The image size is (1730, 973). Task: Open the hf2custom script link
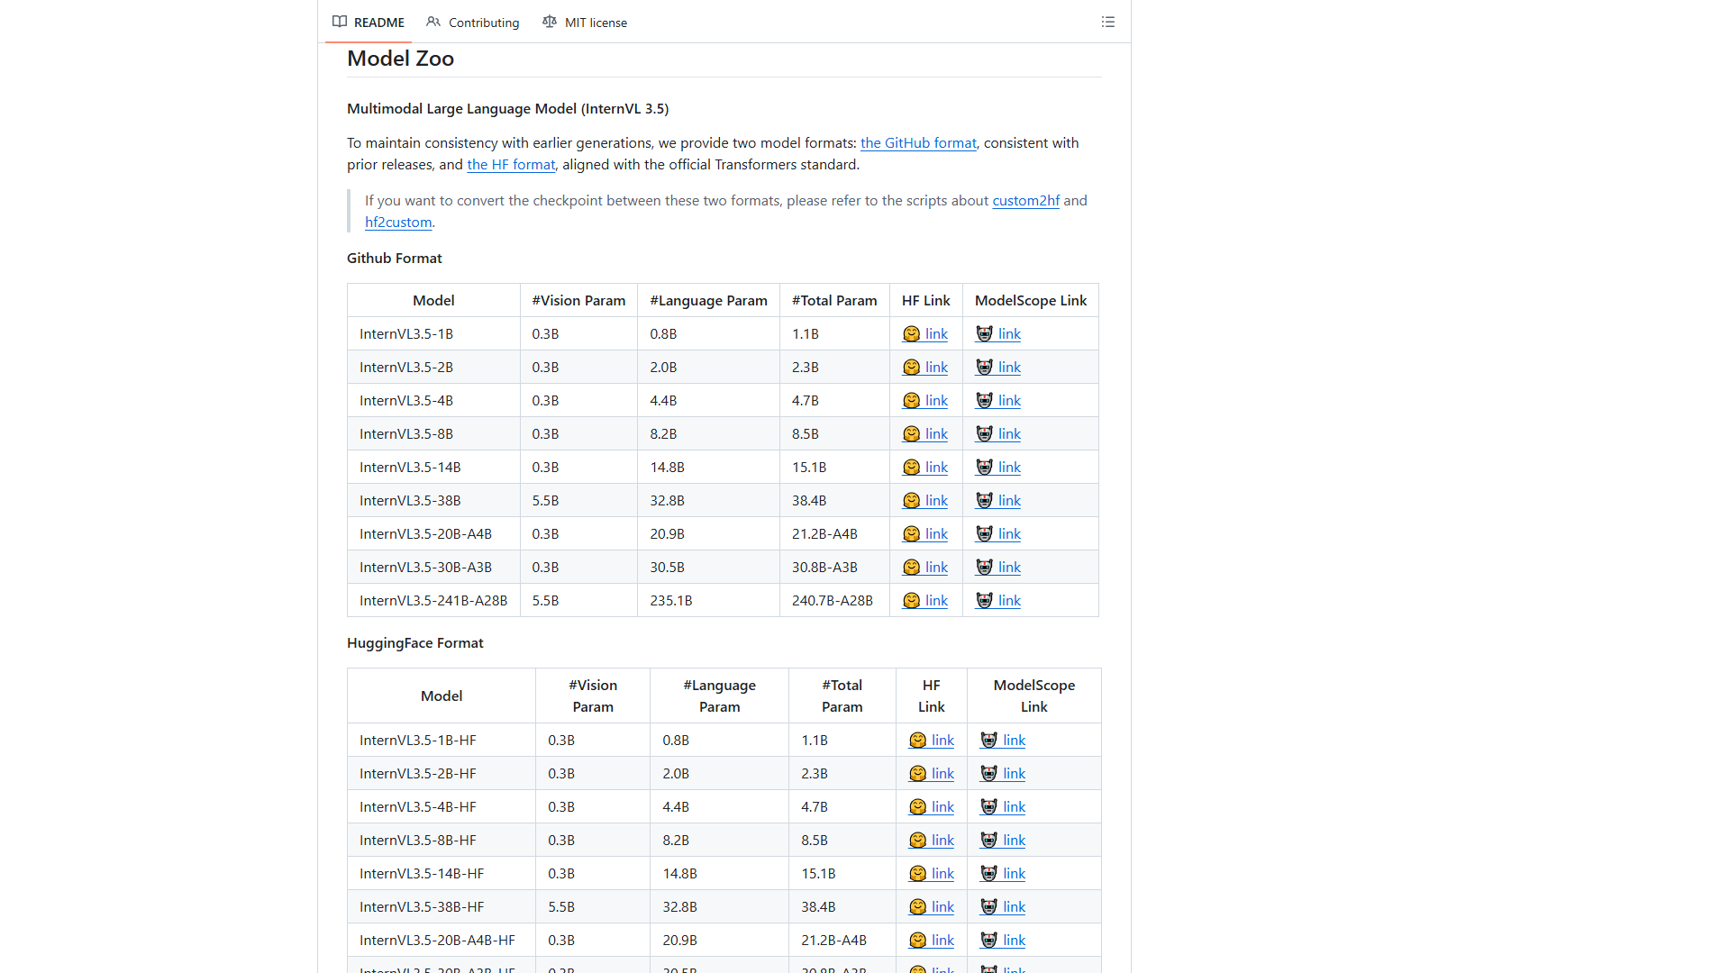pos(398,222)
